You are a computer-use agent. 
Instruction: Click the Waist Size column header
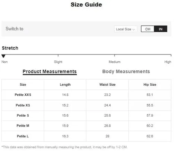108,85
